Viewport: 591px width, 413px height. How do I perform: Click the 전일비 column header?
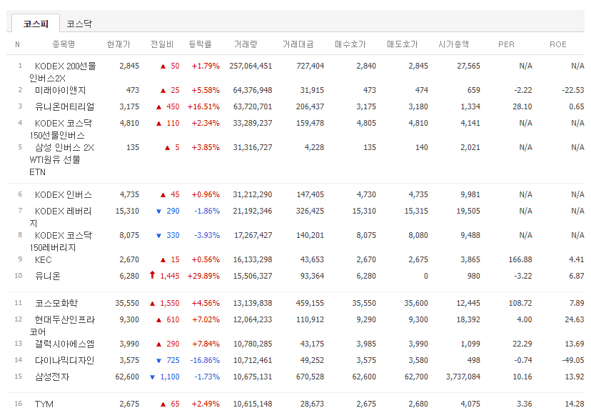(x=162, y=44)
